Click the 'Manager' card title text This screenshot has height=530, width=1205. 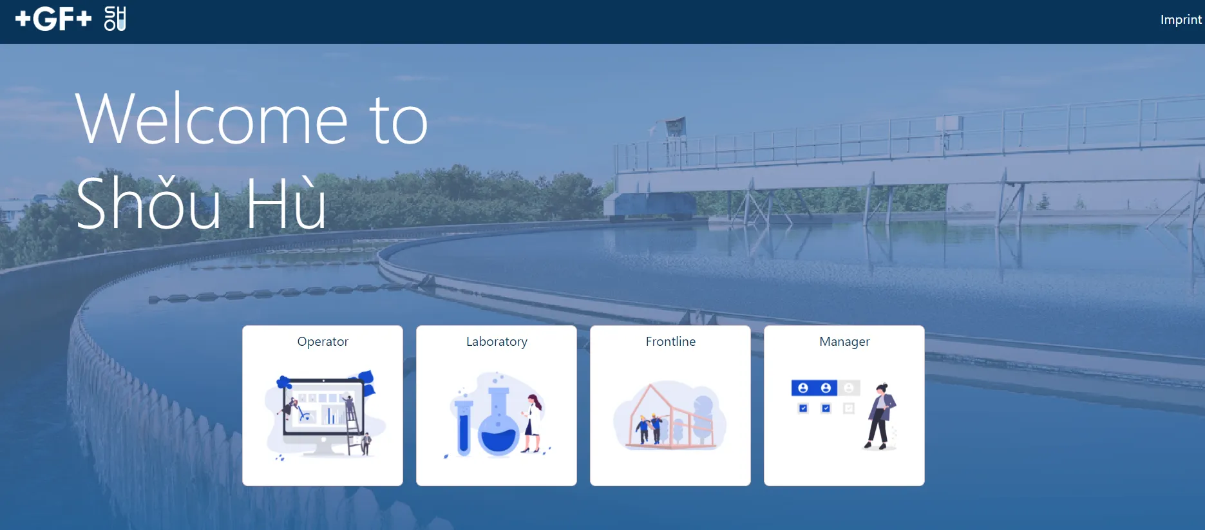tap(844, 341)
